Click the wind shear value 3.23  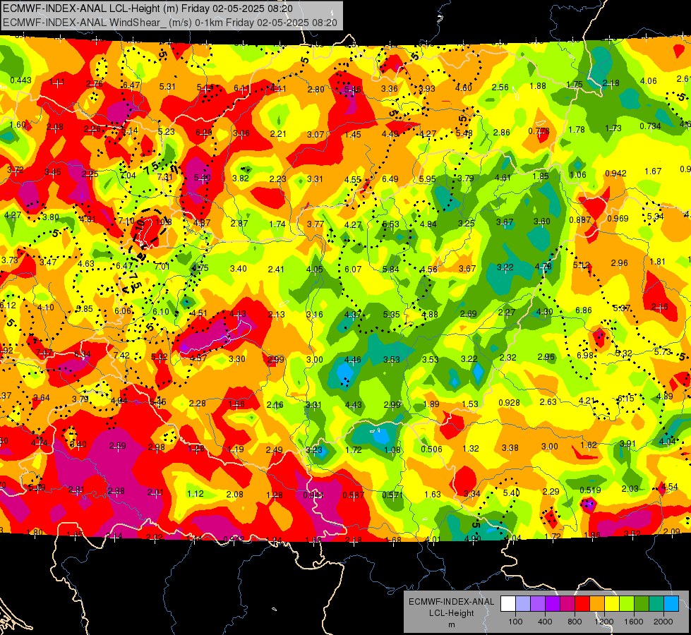click(314, 450)
